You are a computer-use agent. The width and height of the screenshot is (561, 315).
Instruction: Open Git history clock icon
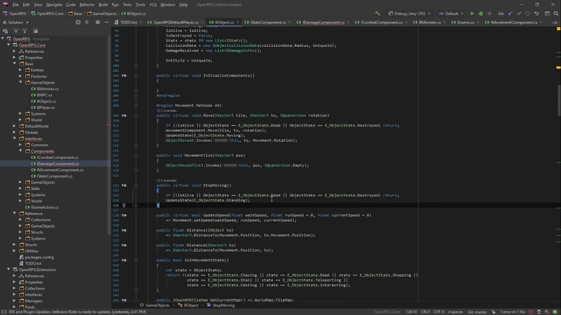(x=528, y=14)
